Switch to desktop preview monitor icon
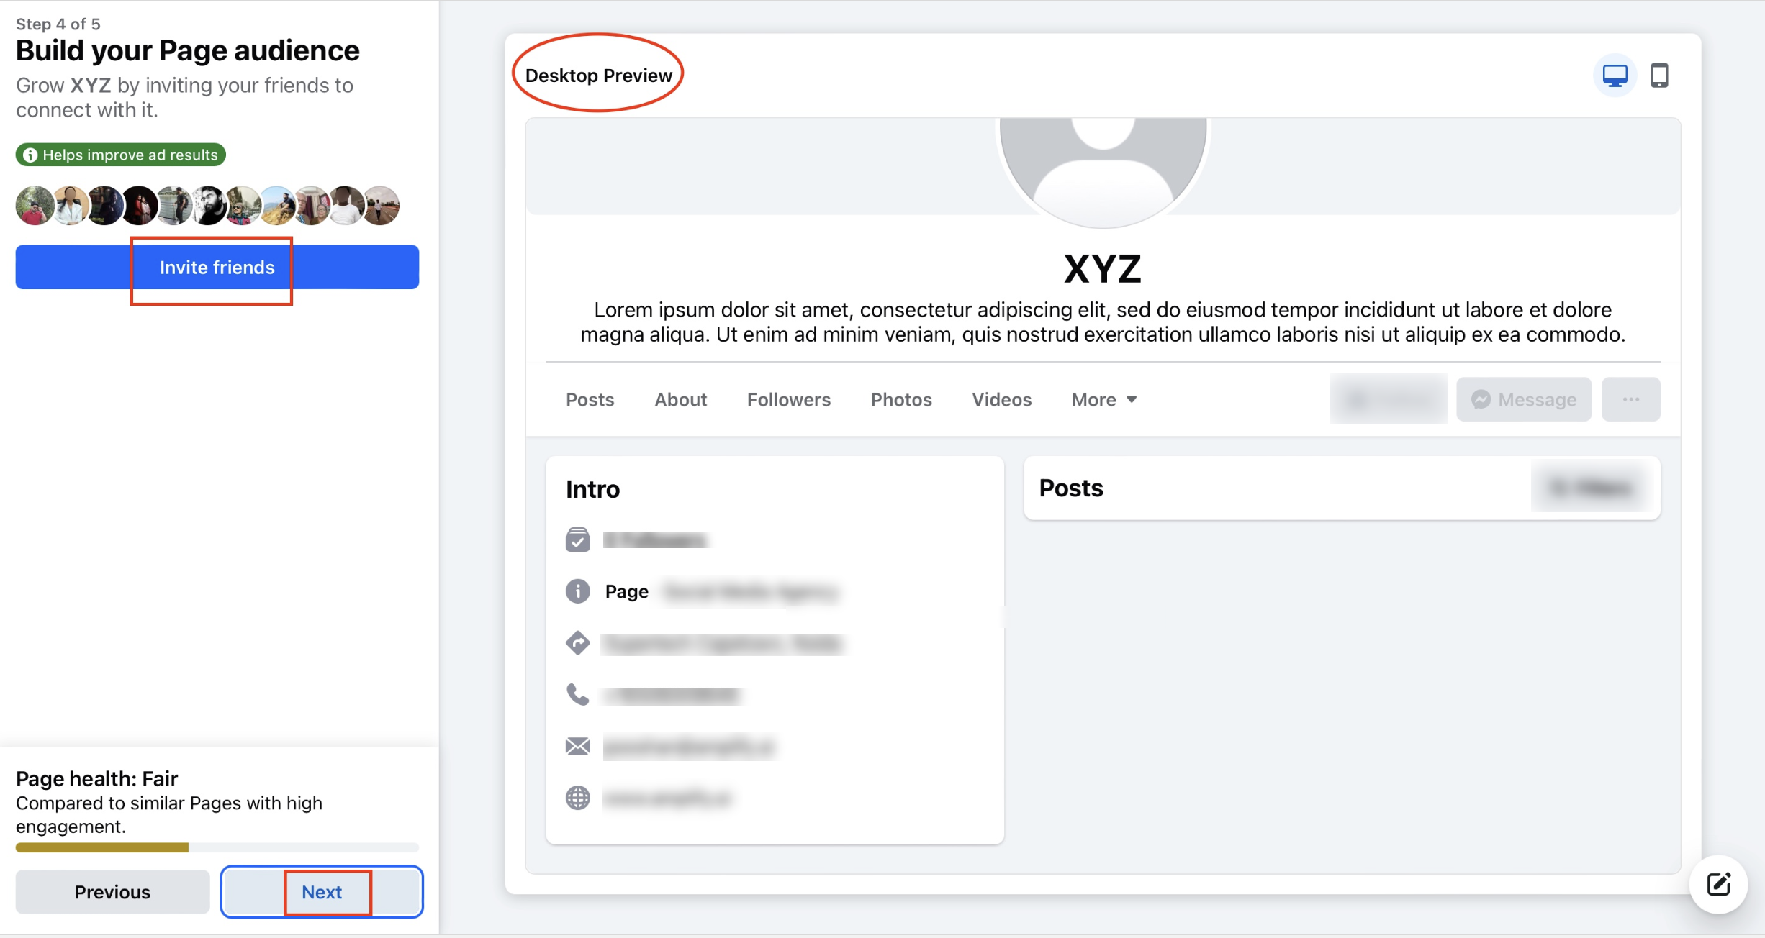This screenshot has width=1765, height=938. [x=1615, y=76]
